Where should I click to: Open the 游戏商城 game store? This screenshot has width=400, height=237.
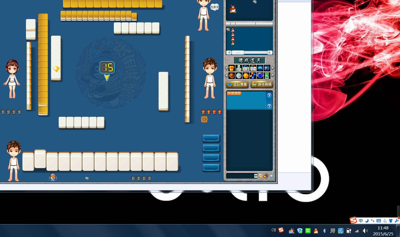point(262,84)
